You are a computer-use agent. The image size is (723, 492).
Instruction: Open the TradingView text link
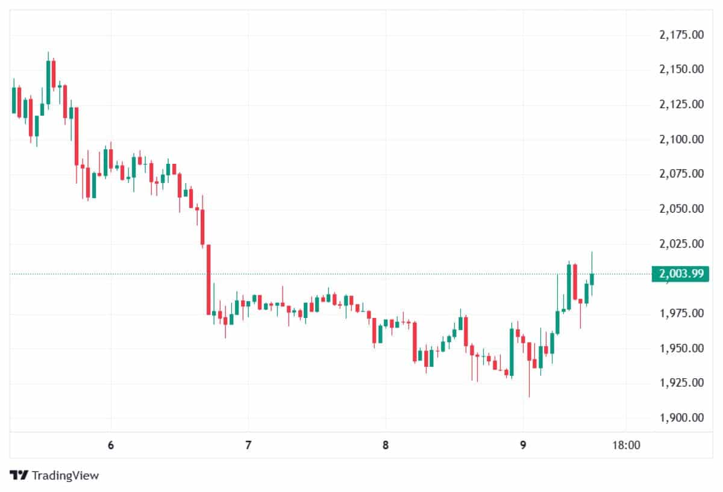click(65, 476)
